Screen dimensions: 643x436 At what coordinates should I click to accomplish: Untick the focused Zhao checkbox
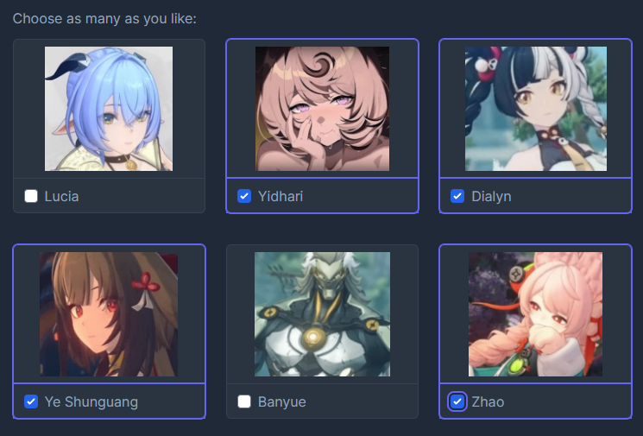tap(457, 401)
